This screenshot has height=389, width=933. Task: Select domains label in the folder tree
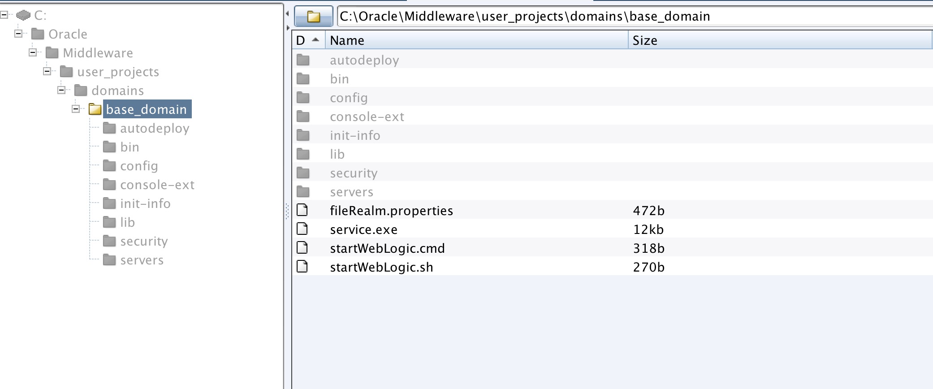tap(118, 91)
